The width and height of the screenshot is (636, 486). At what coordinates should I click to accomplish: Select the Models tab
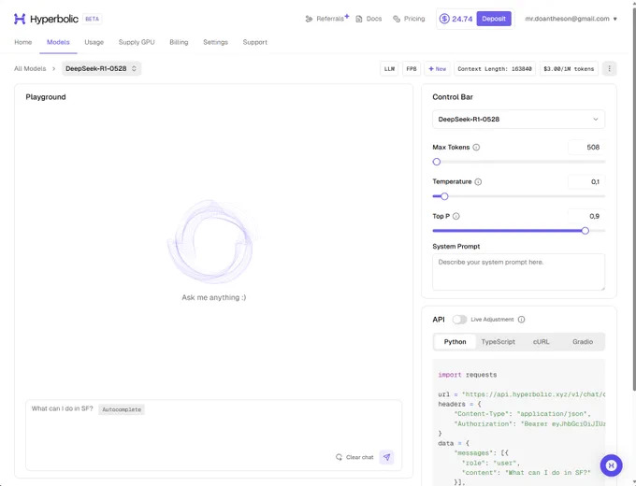pos(58,42)
